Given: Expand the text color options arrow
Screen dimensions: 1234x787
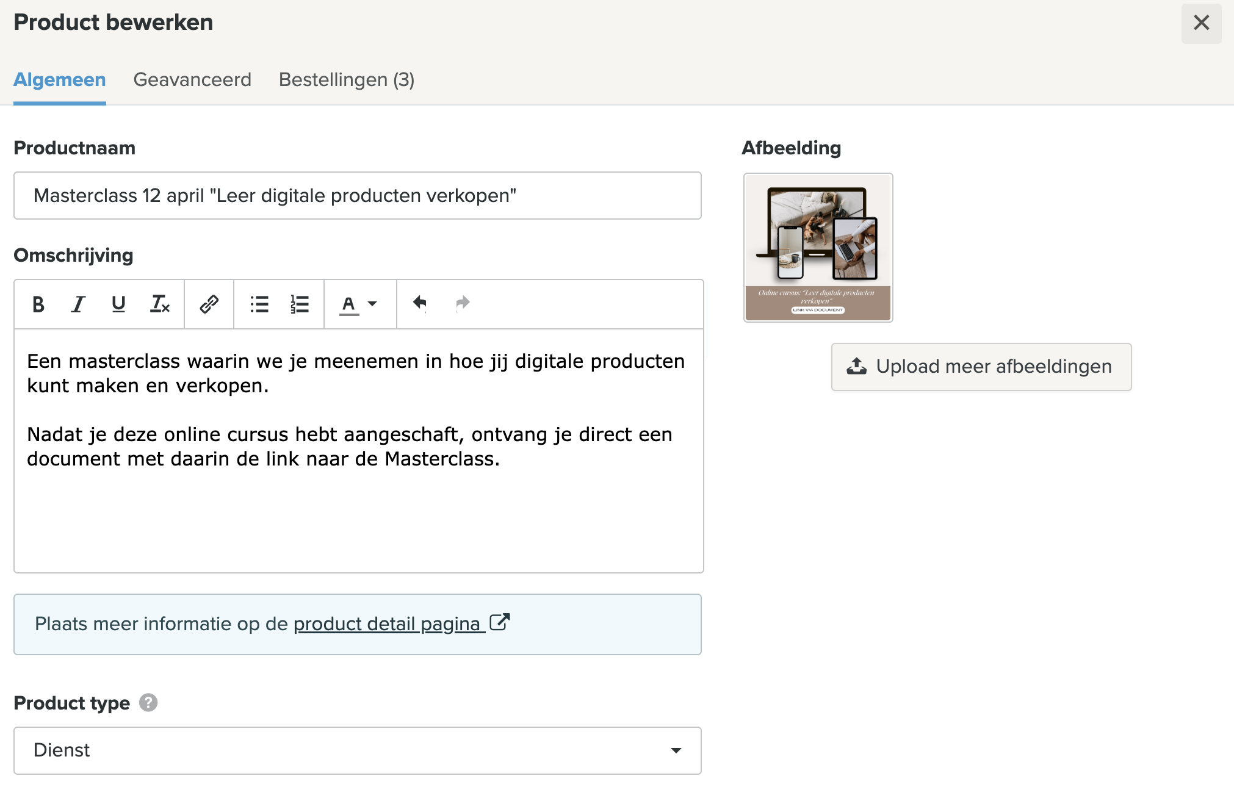Looking at the screenshot, I should point(372,304).
